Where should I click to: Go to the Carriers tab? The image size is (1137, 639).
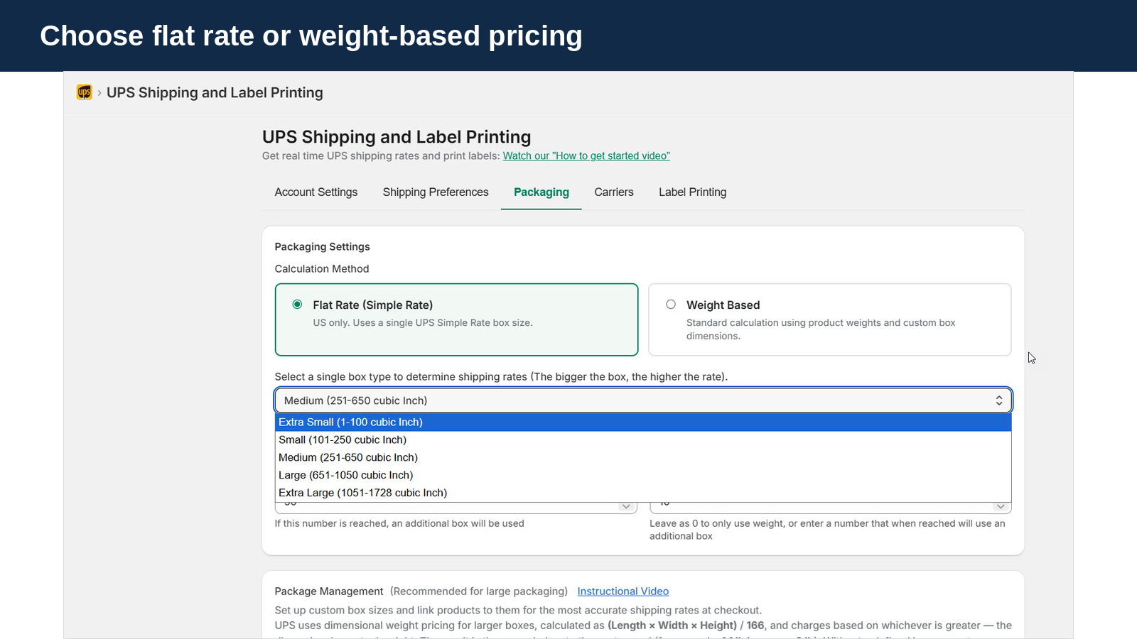(614, 192)
